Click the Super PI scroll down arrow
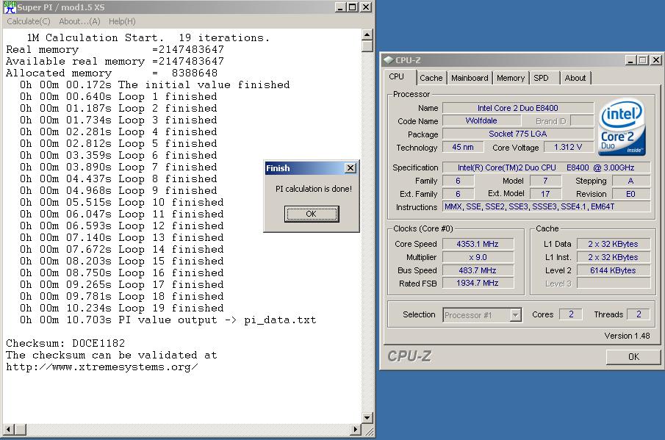Viewport: 665px width, 440px height. [367, 417]
